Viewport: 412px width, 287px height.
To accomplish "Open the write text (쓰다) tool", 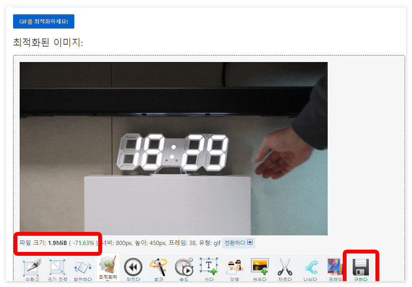I will pyautogui.click(x=209, y=269).
